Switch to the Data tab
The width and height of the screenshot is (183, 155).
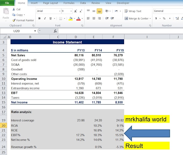pyautogui.click(x=83, y=3)
